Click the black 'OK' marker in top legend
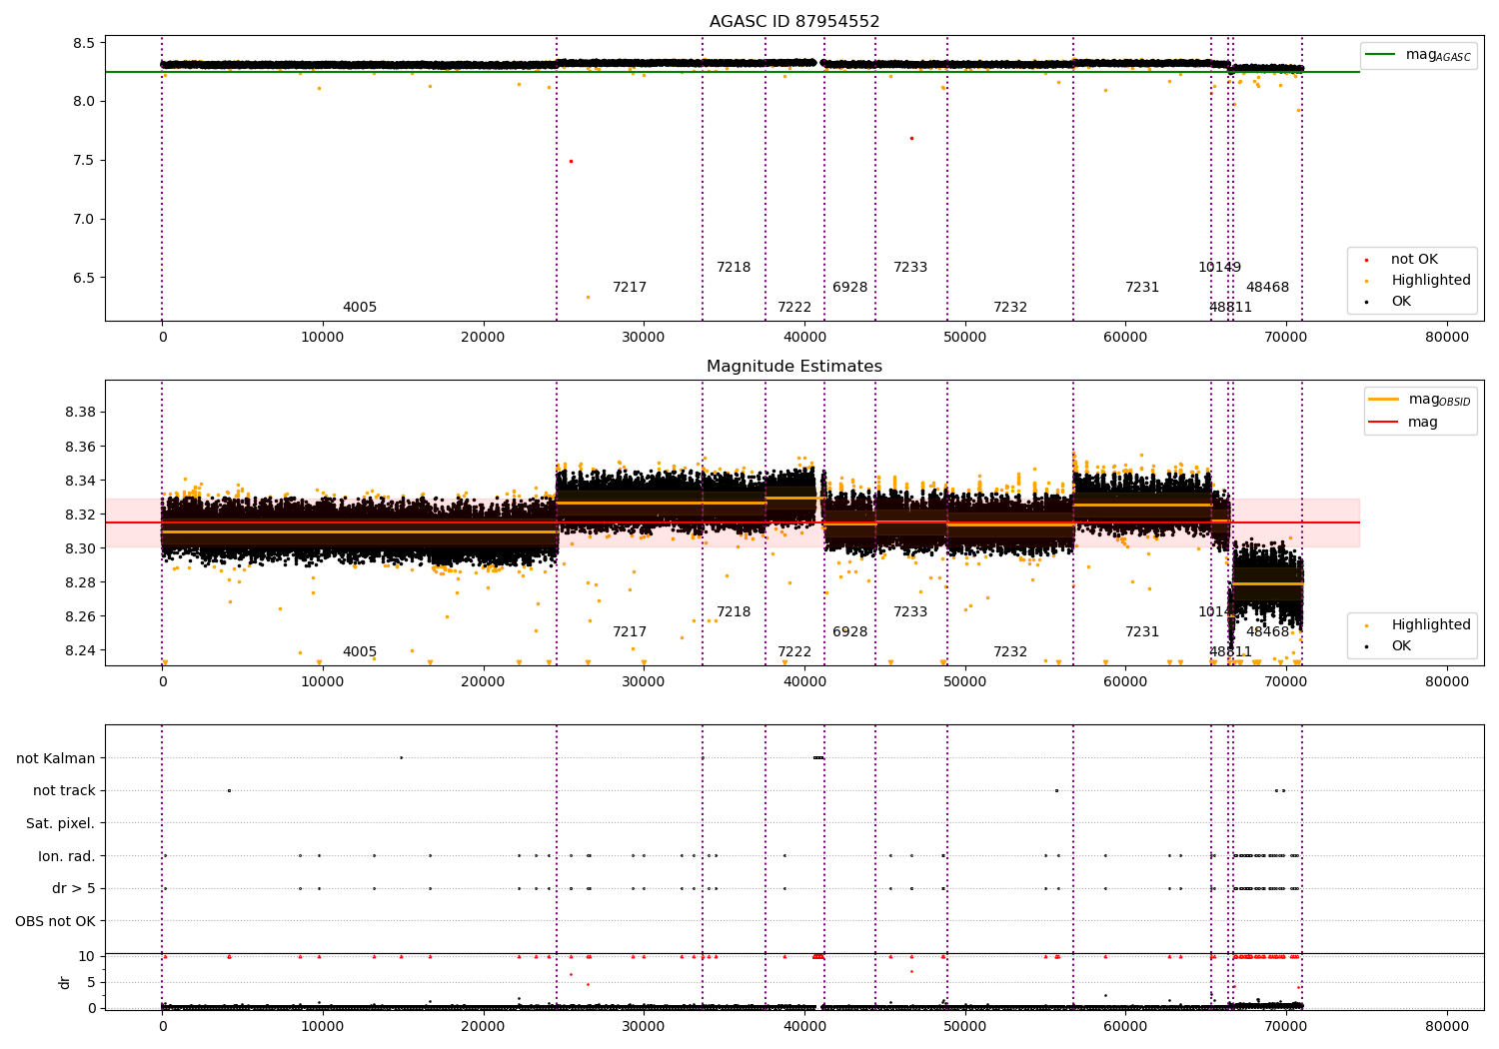 tap(1366, 302)
